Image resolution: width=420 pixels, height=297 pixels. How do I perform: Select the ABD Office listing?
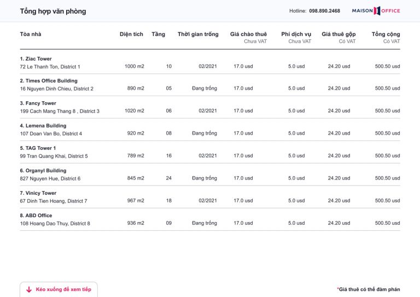[x=36, y=216]
